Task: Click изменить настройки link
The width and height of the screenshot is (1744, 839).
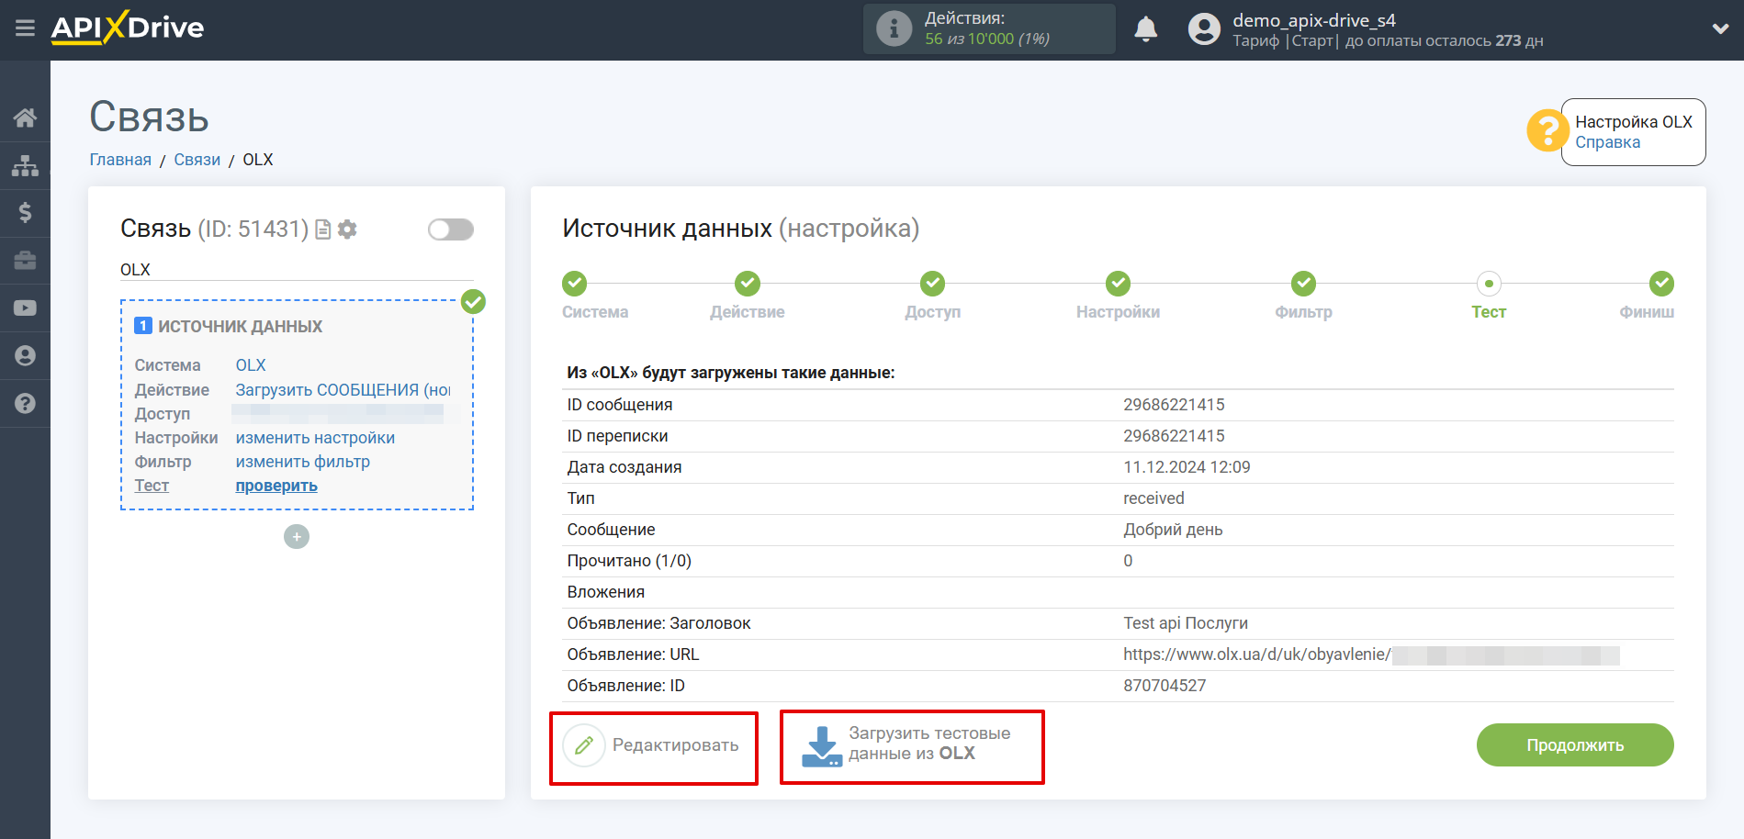Action: point(315,438)
